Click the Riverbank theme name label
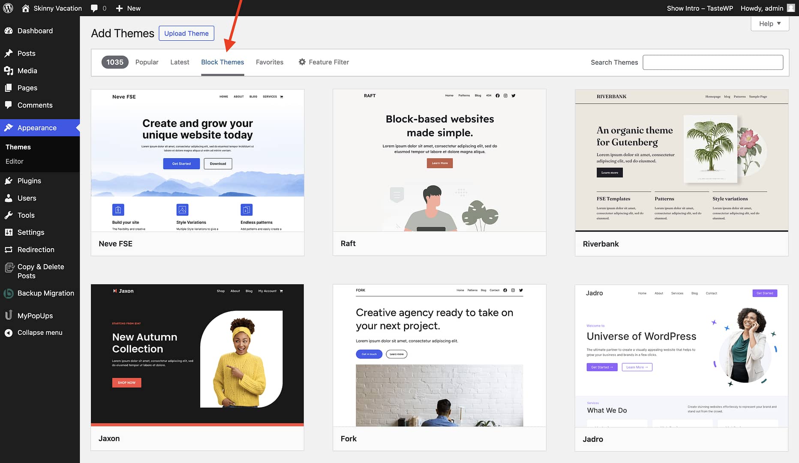Image resolution: width=799 pixels, height=463 pixels. click(601, 244)
